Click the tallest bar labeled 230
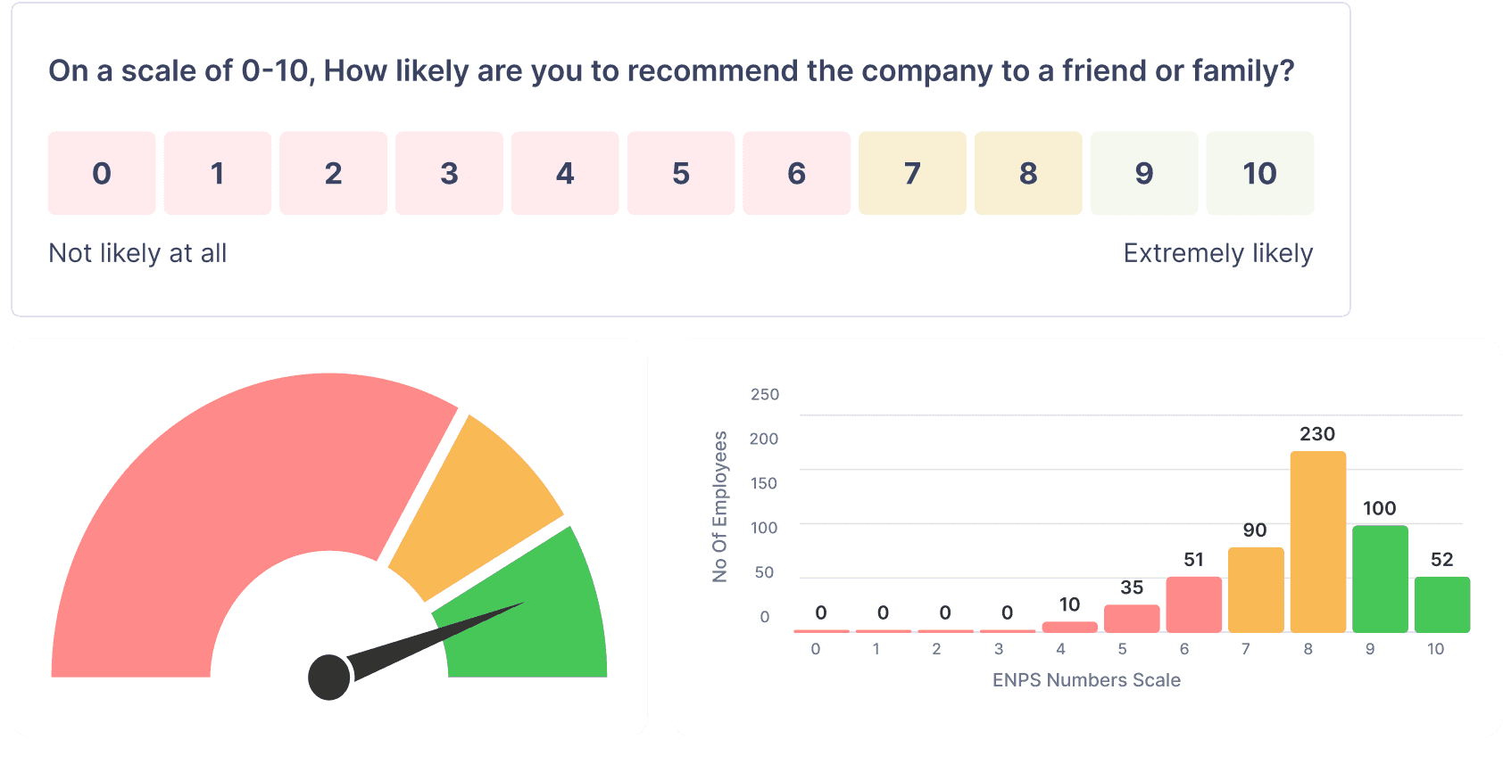Screen dimensions: 1503x764 click(1317, 542)
